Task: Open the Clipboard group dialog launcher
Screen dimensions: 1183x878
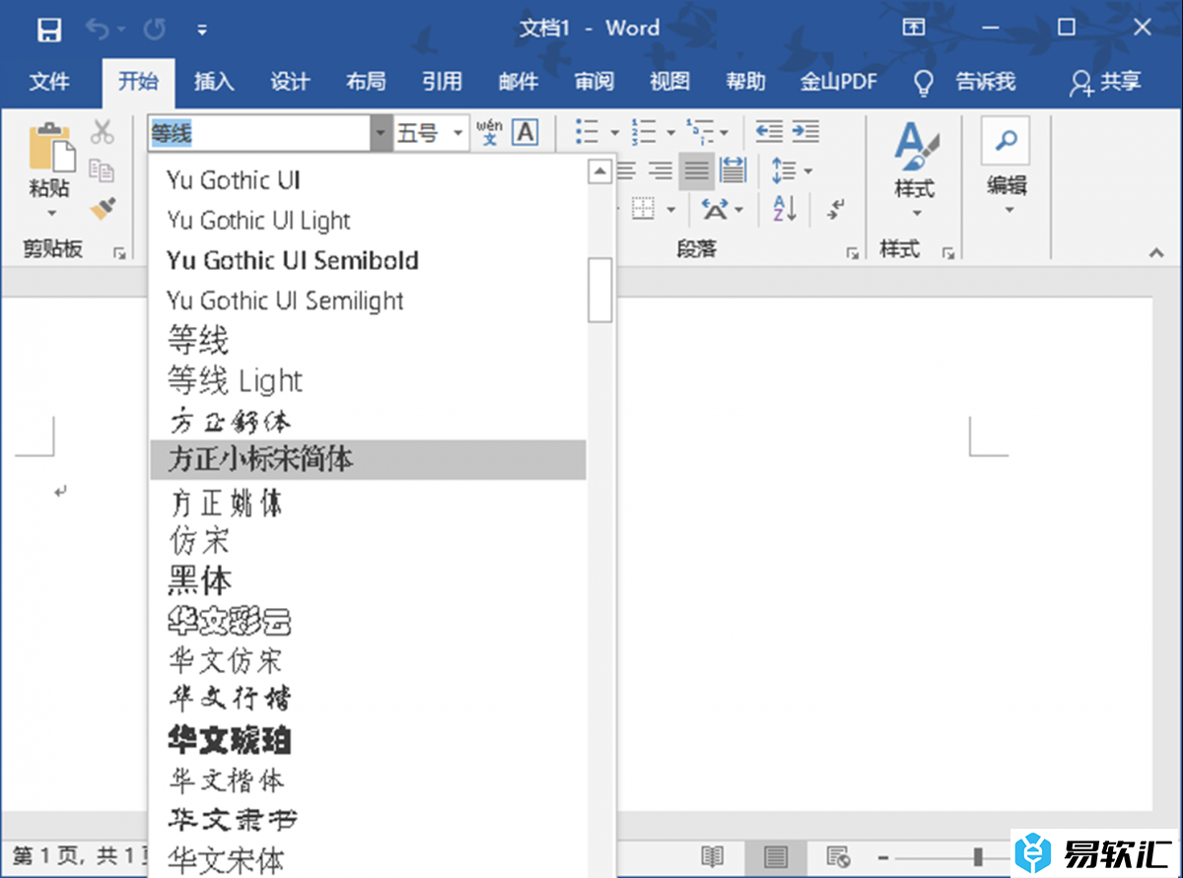Action: 119,253
